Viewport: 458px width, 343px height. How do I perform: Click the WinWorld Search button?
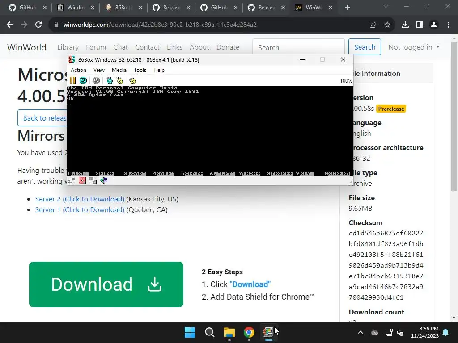point(365,47)
